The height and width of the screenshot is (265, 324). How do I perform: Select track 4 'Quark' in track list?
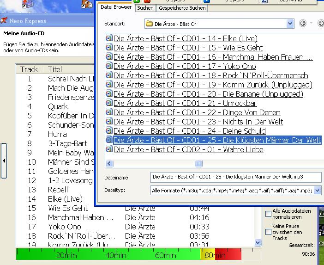point(58,106)
